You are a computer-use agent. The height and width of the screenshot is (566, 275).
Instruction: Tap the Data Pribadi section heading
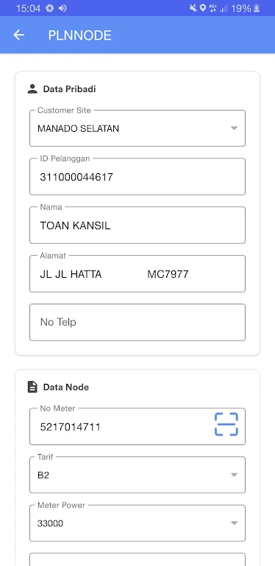(69, 88)
